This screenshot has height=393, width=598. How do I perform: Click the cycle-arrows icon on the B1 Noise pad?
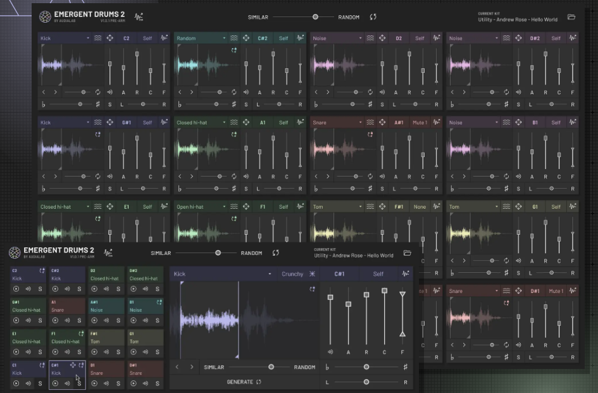pyautogui.click(x=159, y=303)
